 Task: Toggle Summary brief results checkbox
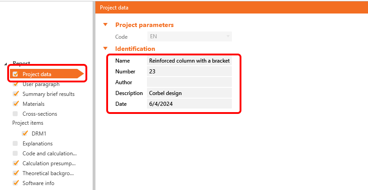coord(15,94)
